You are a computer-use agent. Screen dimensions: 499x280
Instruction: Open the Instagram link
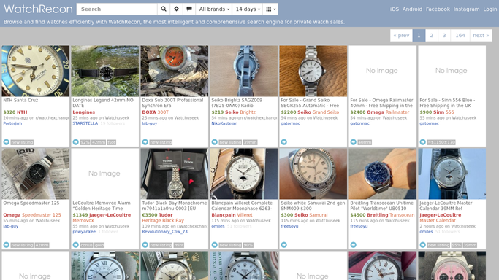466,9
